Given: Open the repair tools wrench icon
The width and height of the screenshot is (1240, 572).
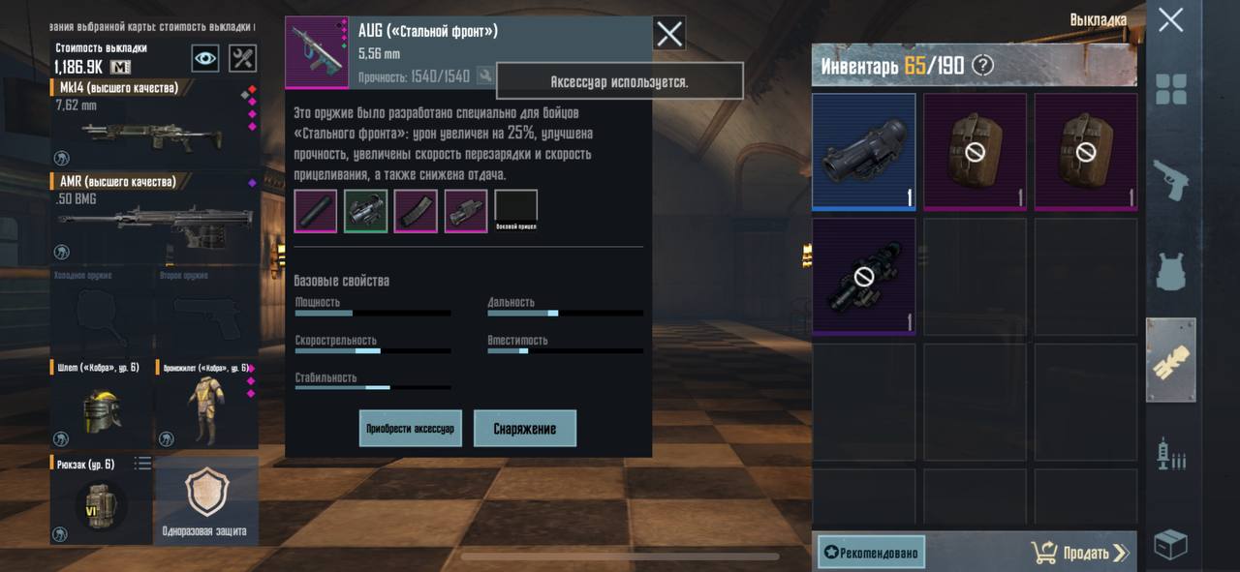Looking at the screenshot, I should [x=242, y=58].
